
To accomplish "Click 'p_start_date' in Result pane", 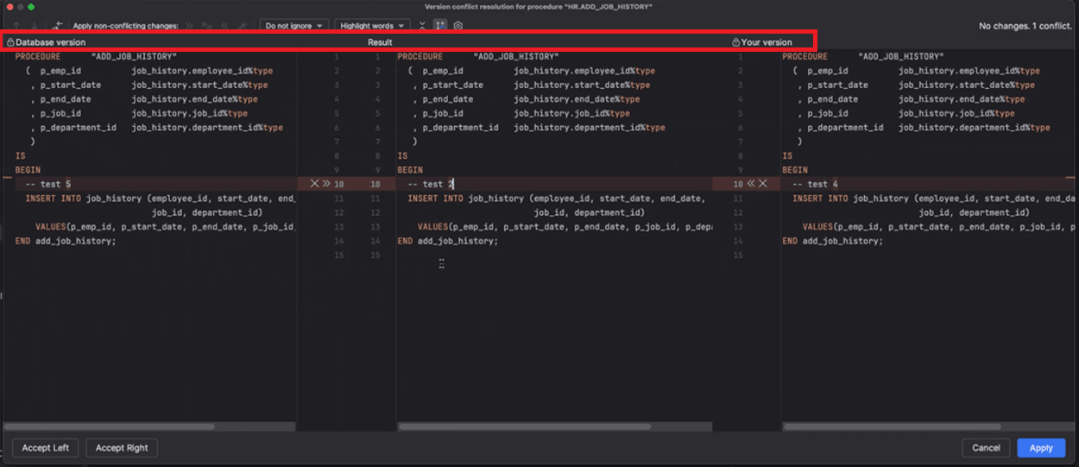I will pos(452,85).
